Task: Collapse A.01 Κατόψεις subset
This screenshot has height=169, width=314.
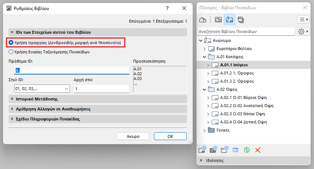Action: [205, 57]
